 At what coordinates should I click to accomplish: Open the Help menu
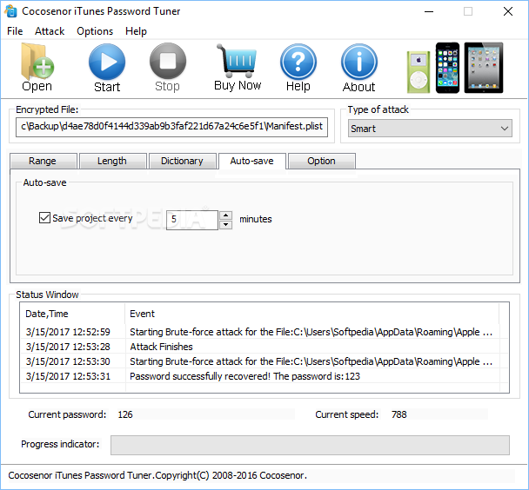point(136,31)
